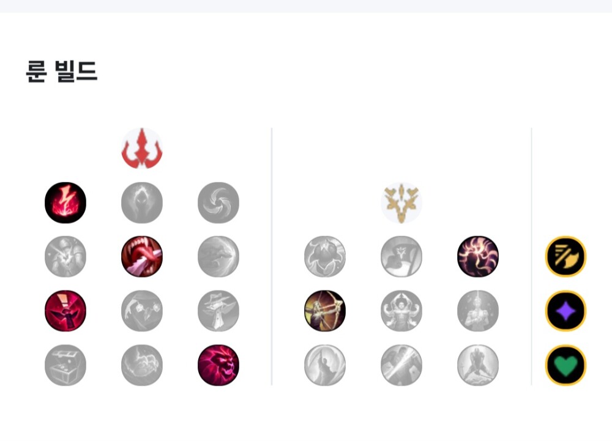Image resolution: width=612 pixels, height=441 pixels.
Task: Click the attack speed axe shard
Action: point(565,257)
